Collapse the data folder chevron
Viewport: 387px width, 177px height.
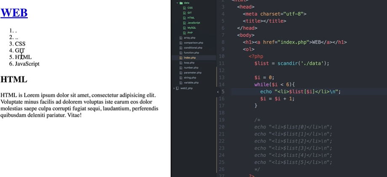click(x=177, y=3)
